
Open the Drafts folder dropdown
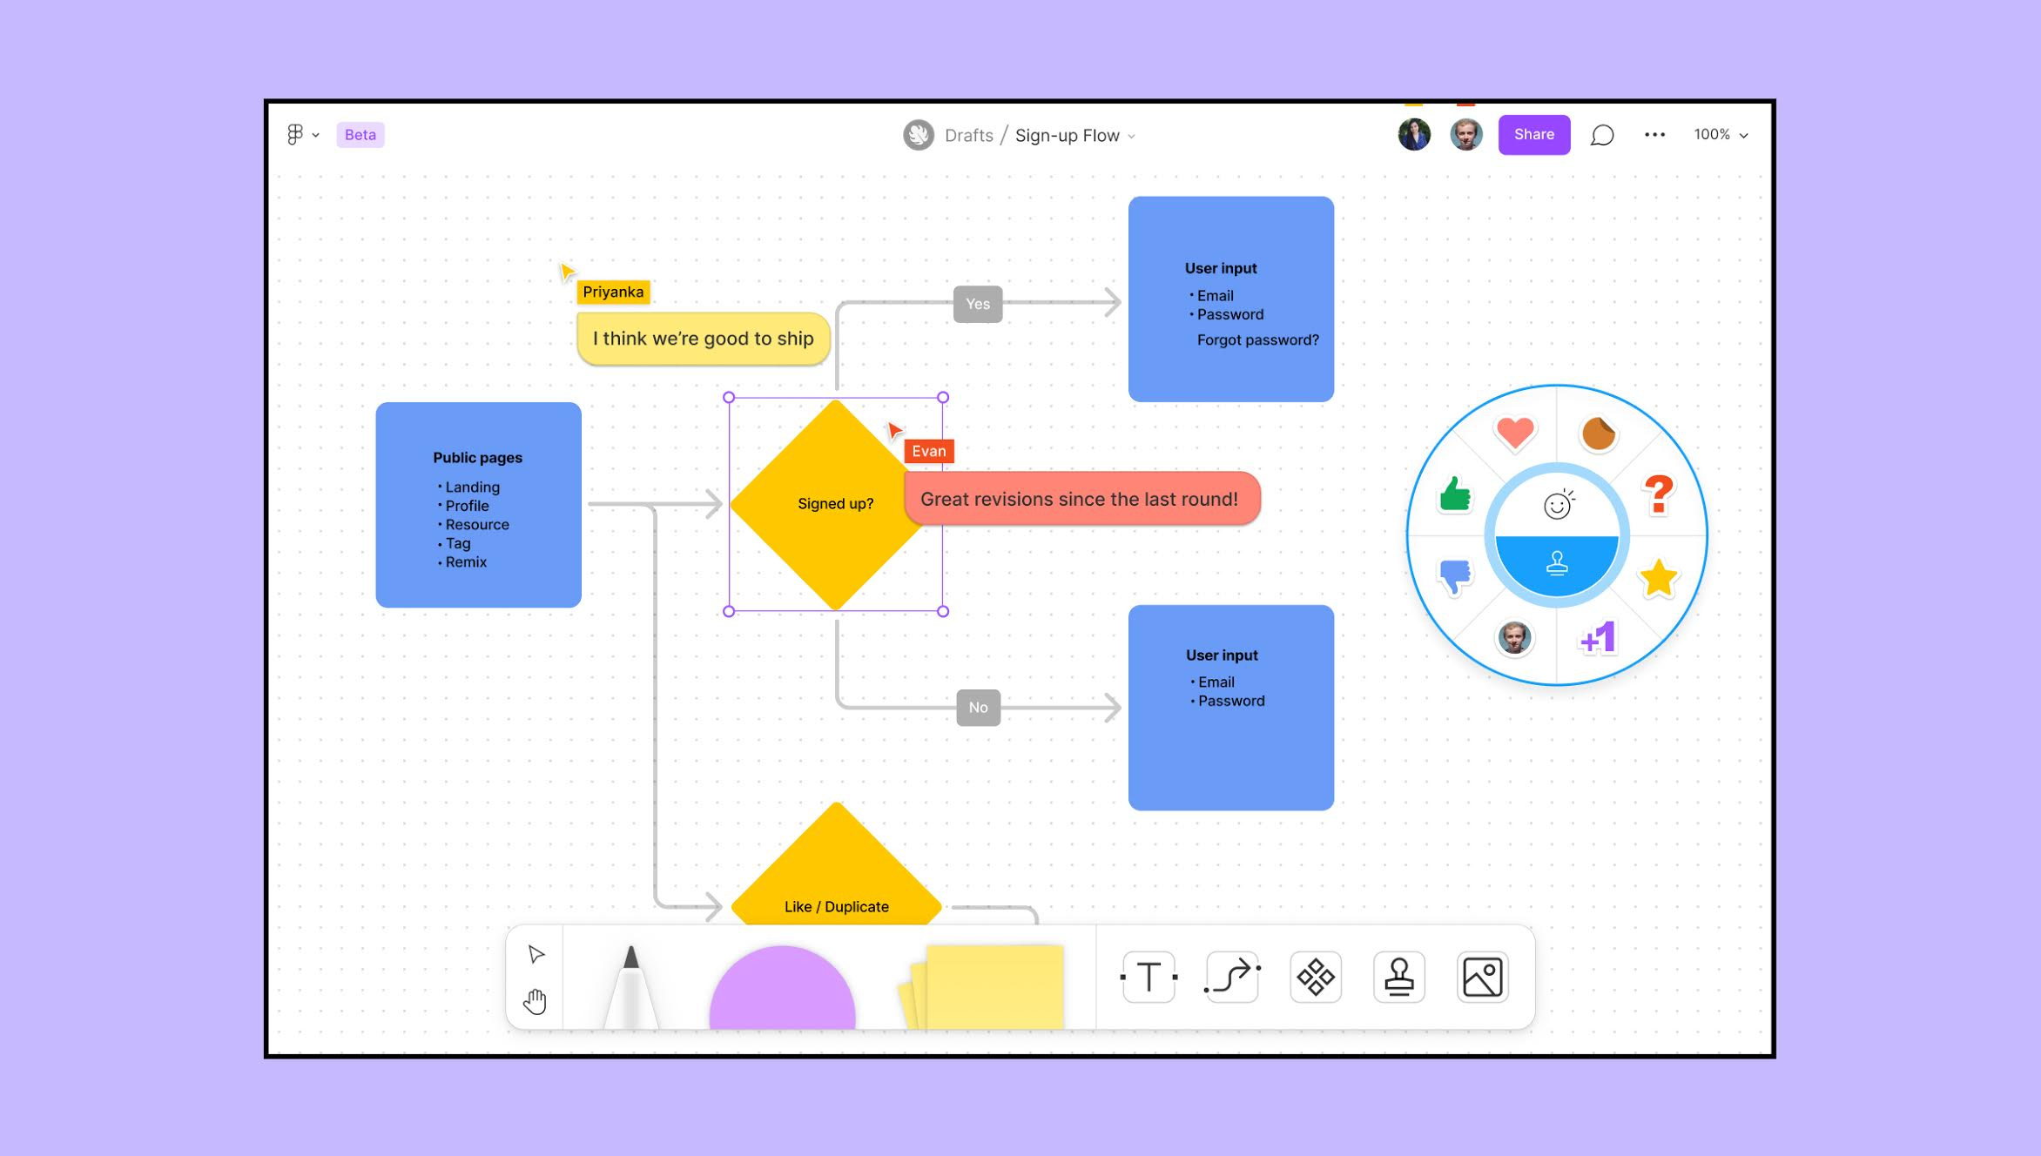tap(970, 135)
